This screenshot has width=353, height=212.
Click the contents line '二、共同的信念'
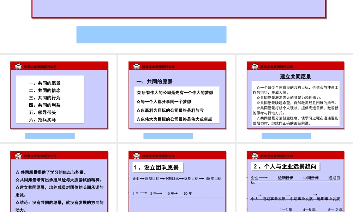[x=44, y=90]
